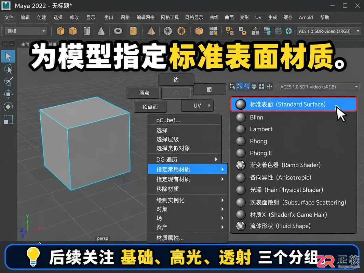
Task: Expand the 场 submenu
Action: 187,218
